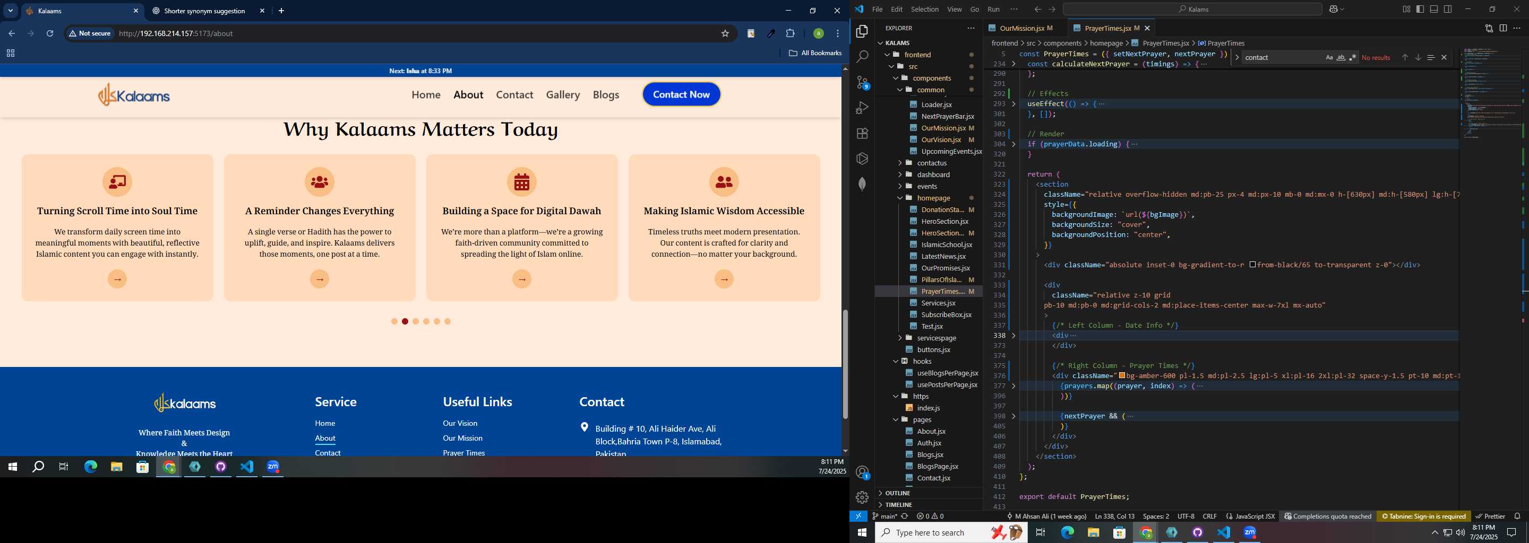1529x543 pixels.
Task: Close the find widget
Action: (1444, 57)
